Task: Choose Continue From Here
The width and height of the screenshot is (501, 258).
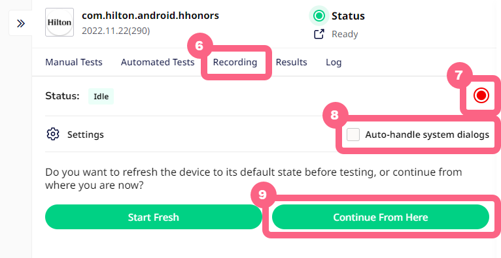Action: pyautogui.click(x=380, y=217)
